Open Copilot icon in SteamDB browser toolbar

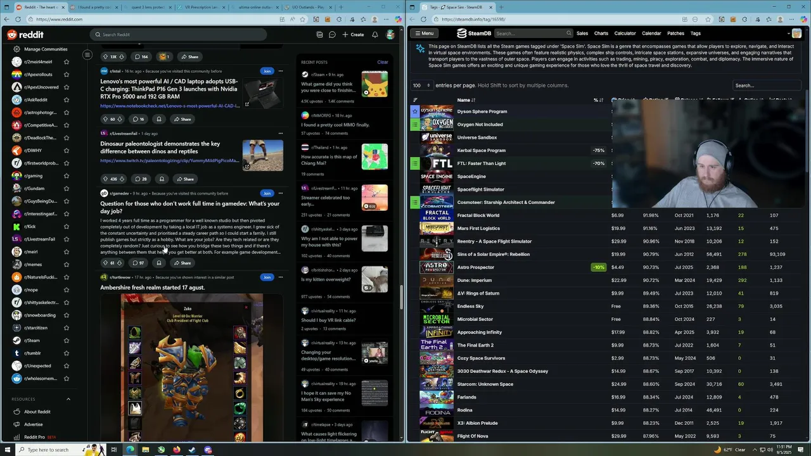(x=802, y=19)
